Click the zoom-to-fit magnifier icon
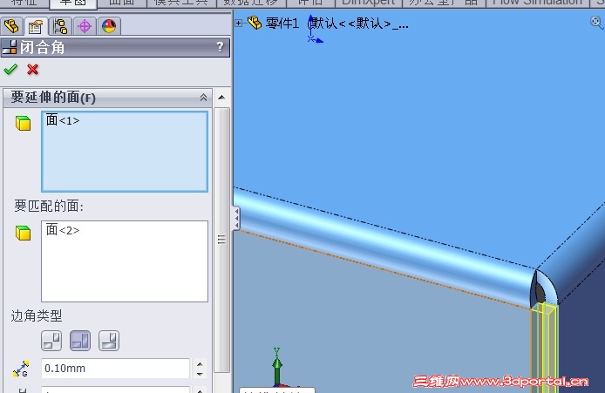605x393 pixels. (596, 23)
